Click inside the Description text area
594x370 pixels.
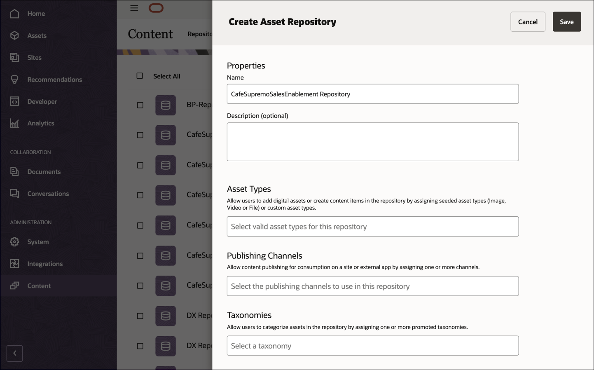372,141
